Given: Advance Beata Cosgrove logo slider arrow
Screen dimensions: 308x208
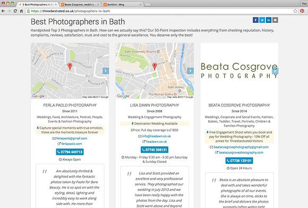Looking at the screenshot, I should coord(275,71).
